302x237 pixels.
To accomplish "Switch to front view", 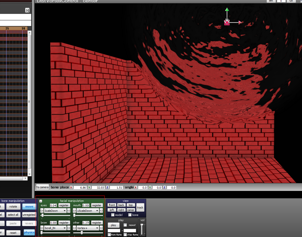I will (112, 205).
